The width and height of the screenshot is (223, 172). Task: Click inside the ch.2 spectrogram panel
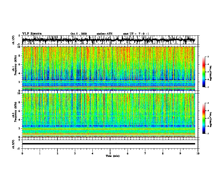[108, 115]
